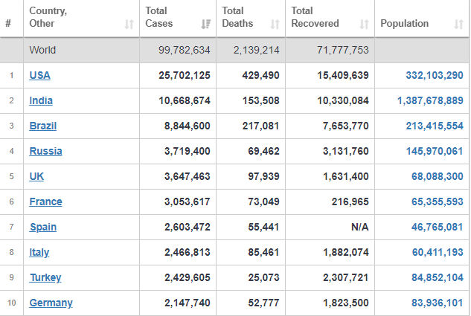Open Spain population 46,765,081 link
This screenshot has width=471, height=316.
coord(437,227)
